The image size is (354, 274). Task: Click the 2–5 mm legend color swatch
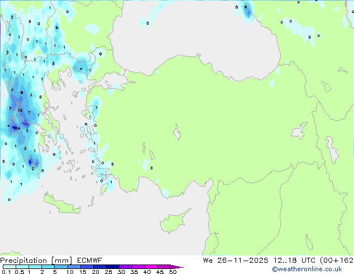48,267
